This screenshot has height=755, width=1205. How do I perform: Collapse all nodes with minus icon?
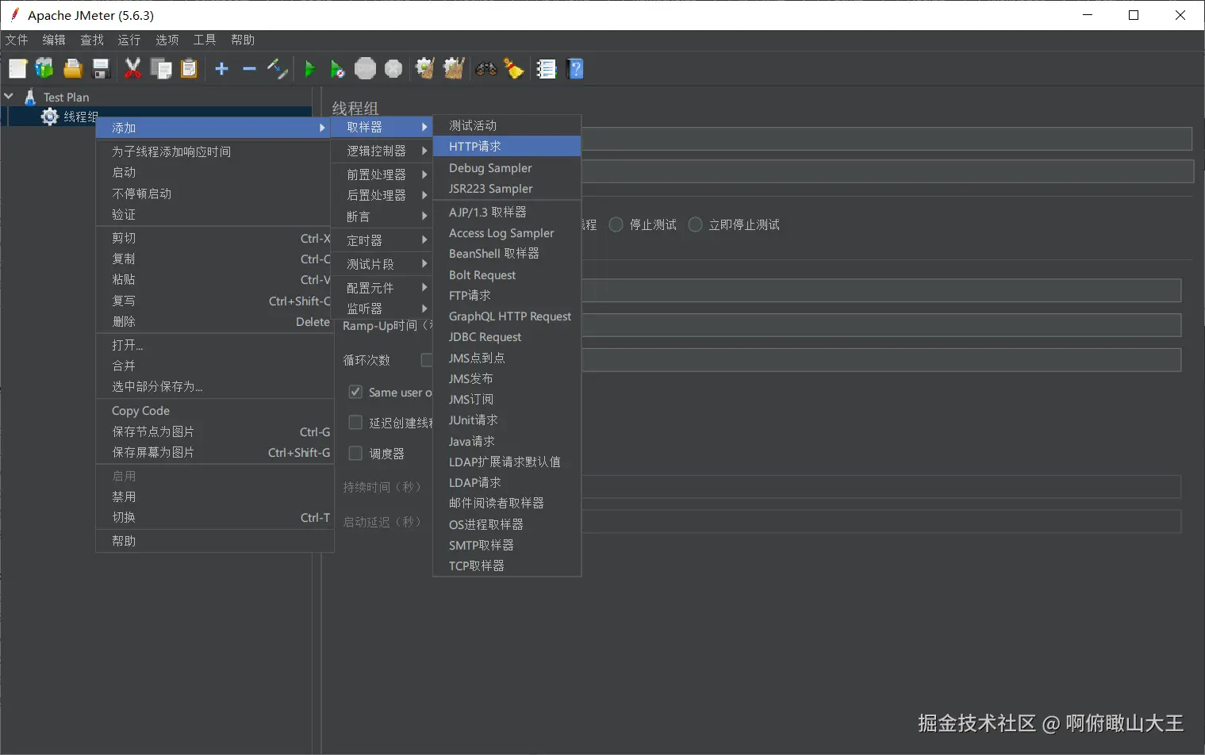pos(249,69)
